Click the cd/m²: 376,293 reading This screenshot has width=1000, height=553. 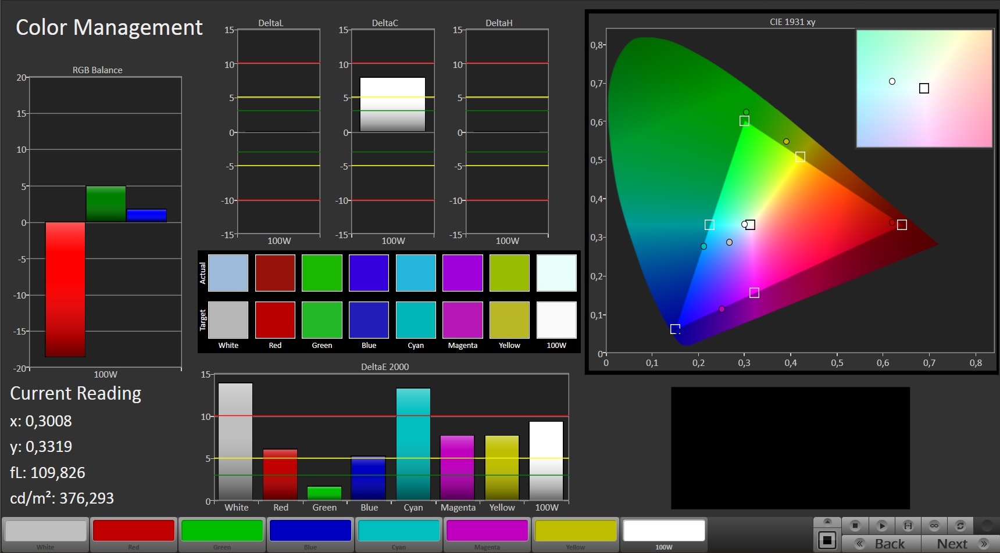pos(62,498)
